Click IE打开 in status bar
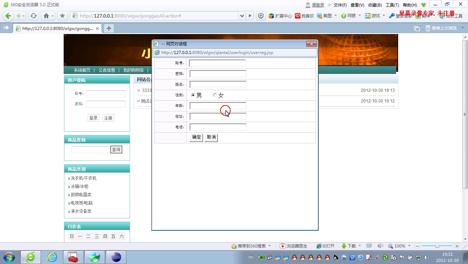This screenshot has width=468, height=264. pyautogui.click(x=325, y=246)
